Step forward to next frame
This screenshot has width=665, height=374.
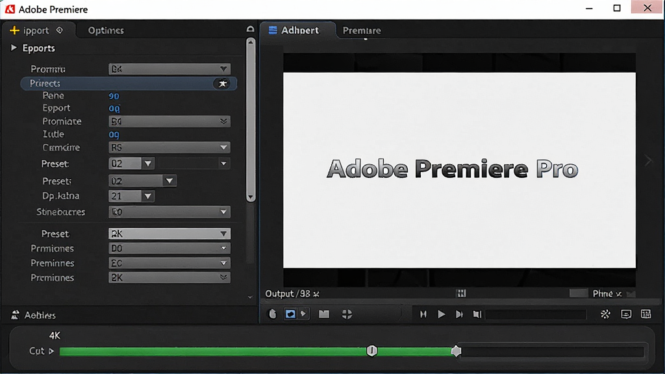pyautogui.click(x=459, y=314)
